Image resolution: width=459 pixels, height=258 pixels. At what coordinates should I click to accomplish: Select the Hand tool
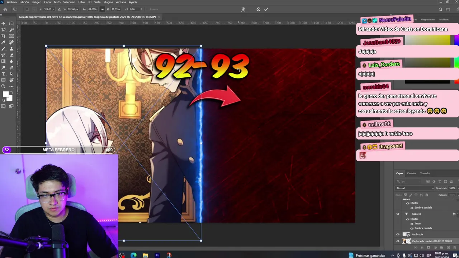click(x=11, y=80)
